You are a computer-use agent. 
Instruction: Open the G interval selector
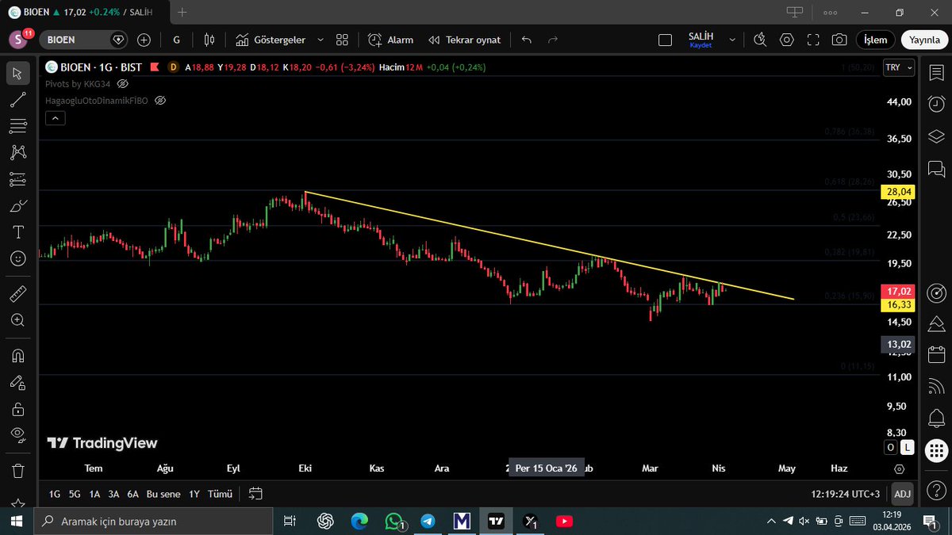coord(176,40)
